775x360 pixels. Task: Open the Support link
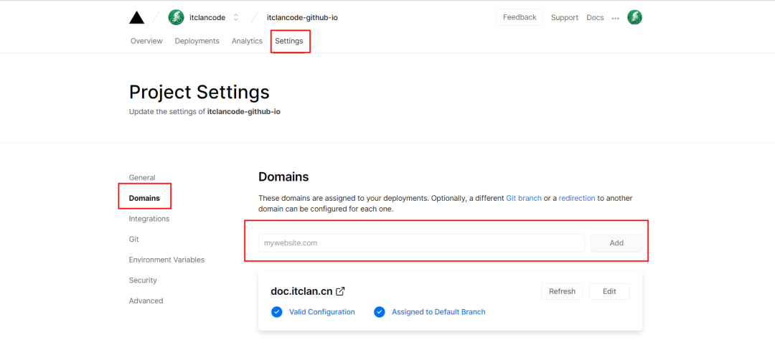coord(565,17)
